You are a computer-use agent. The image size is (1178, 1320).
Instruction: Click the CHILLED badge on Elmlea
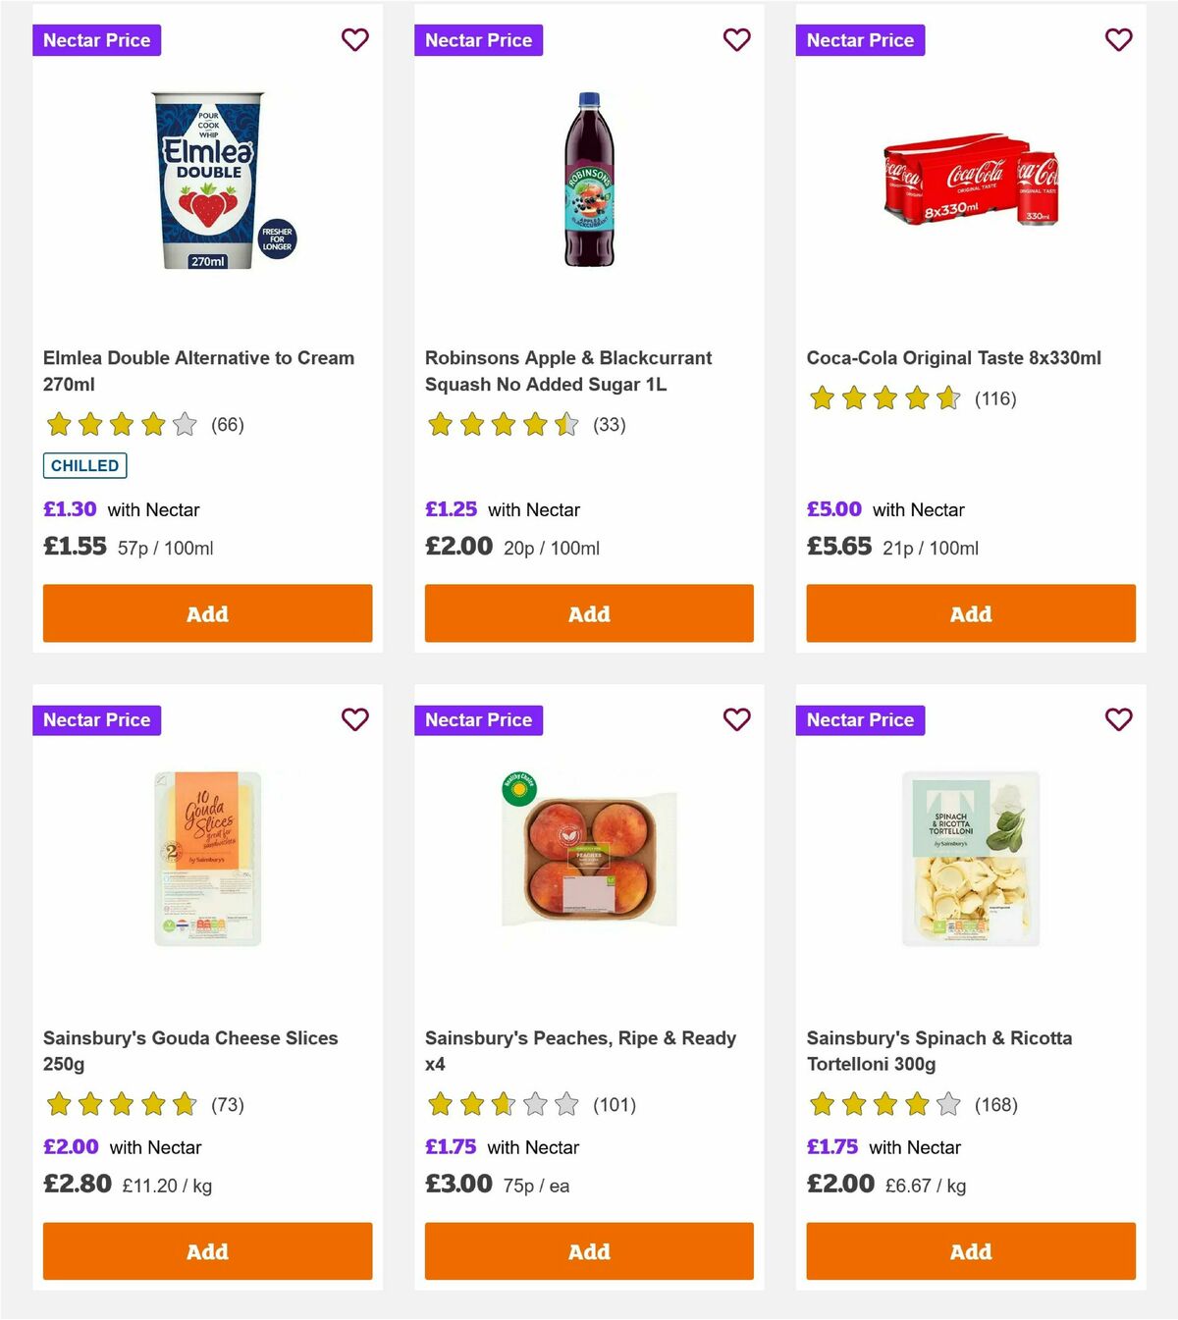tap(84, 465)
